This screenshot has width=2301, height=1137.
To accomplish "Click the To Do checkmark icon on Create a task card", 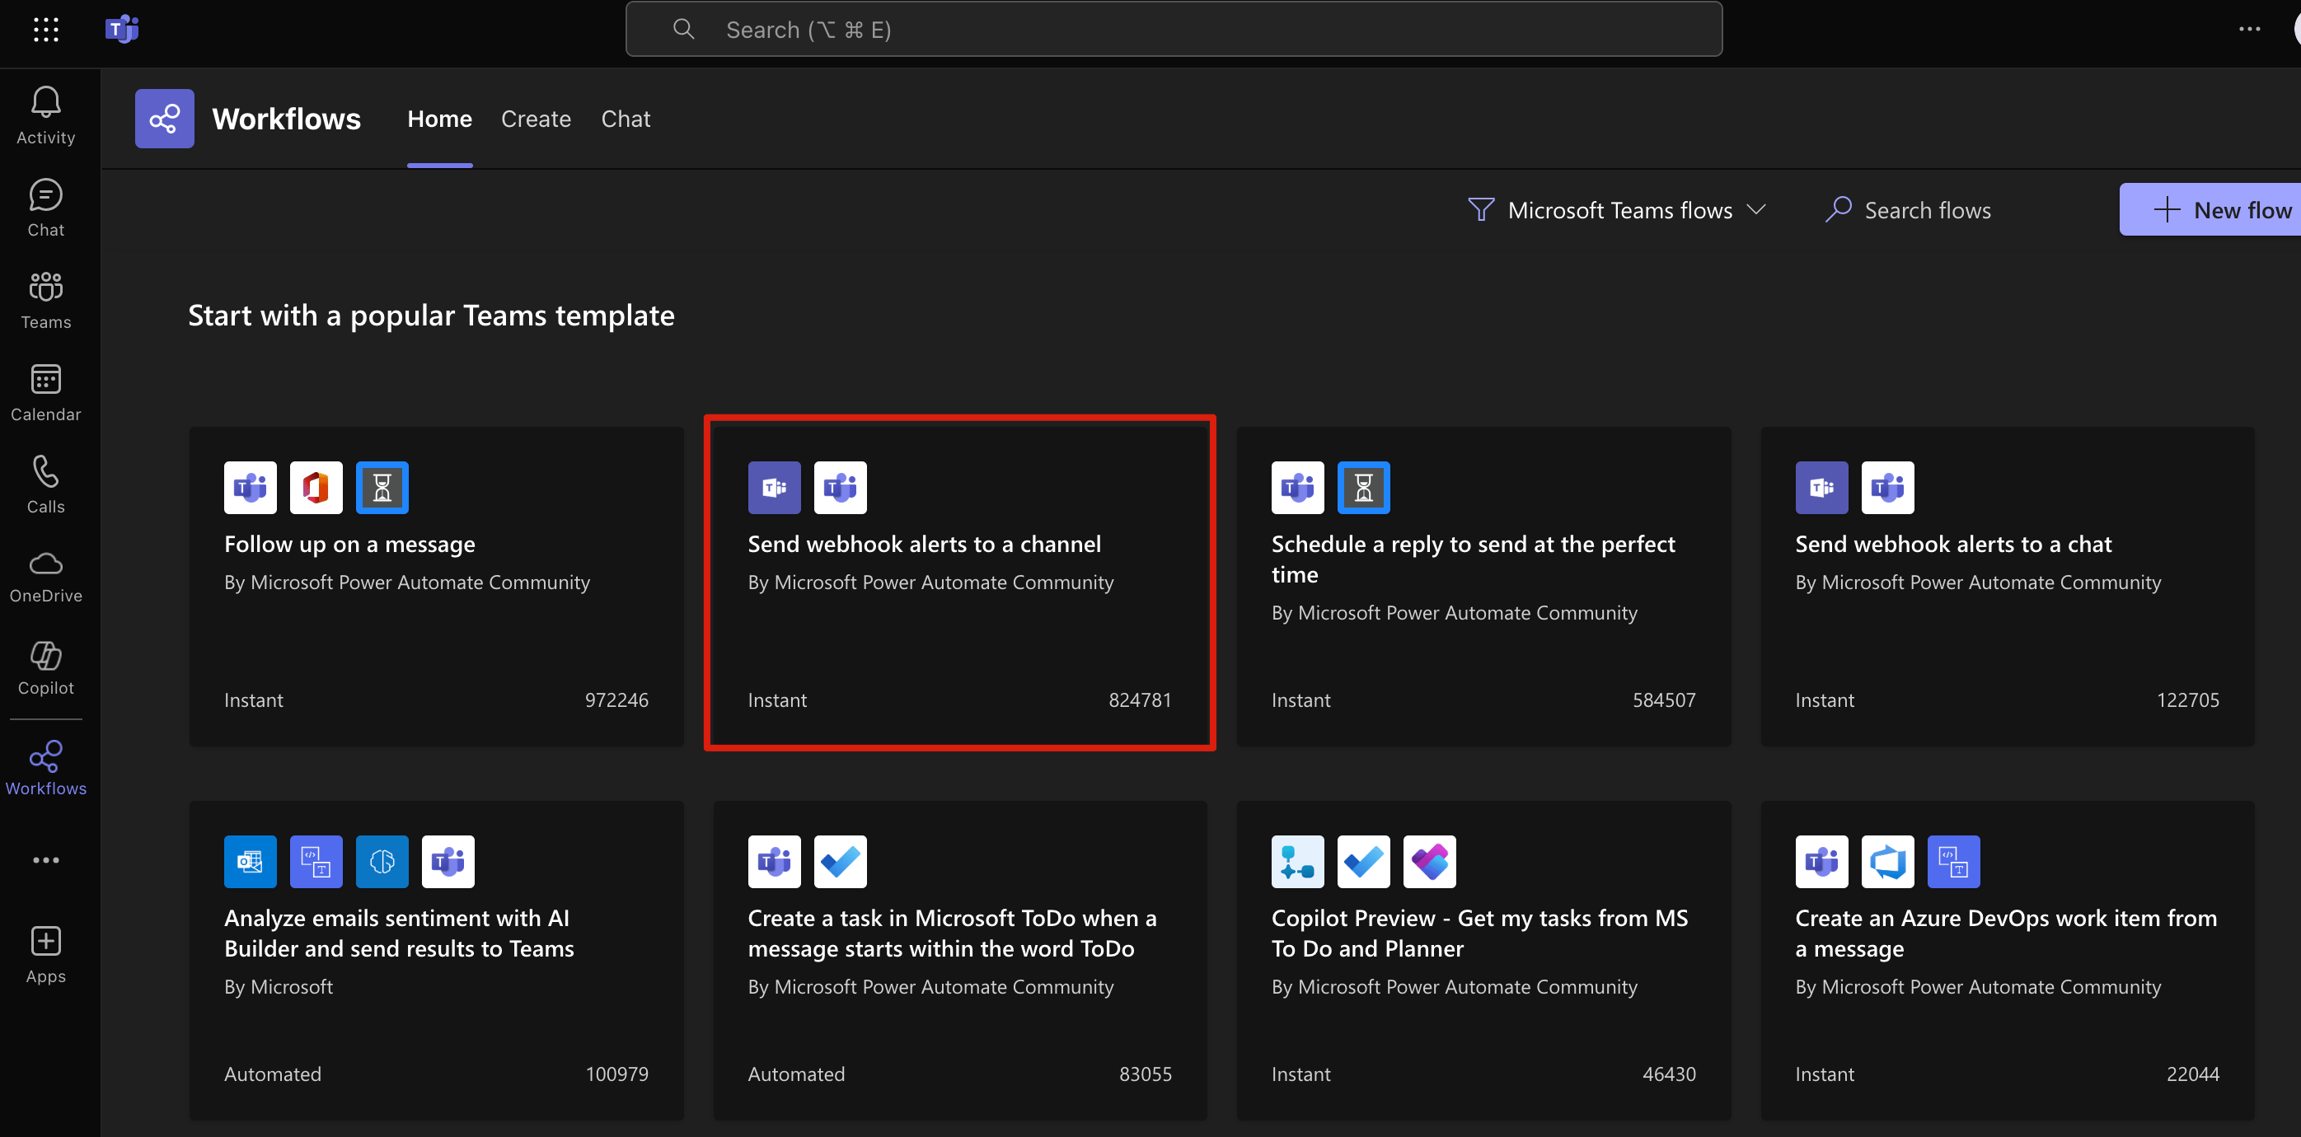I will (x=840, y=862).
